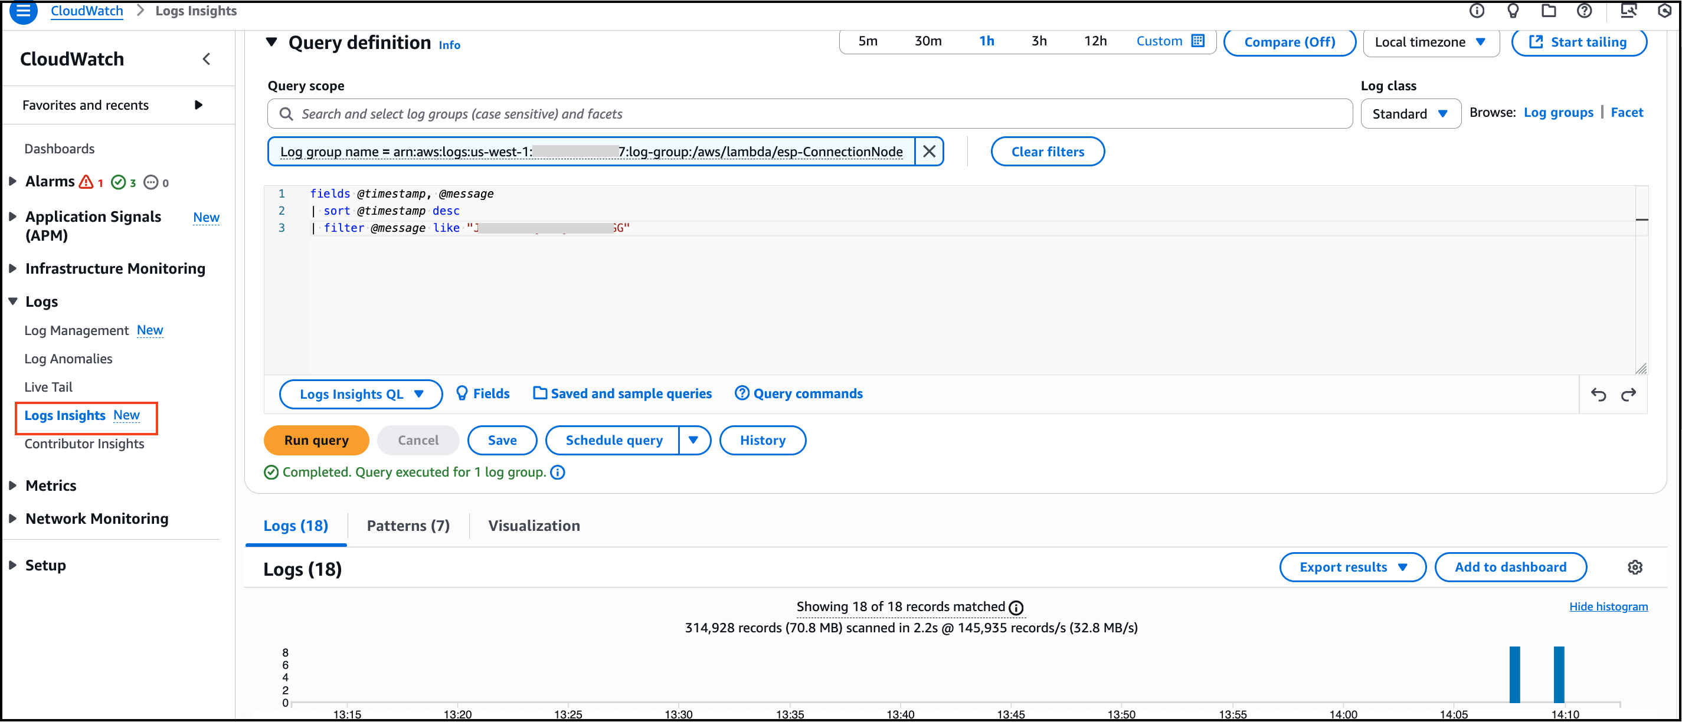Open the Local timezone dropdown
This screenshot has height=722, width=1682.
[1431, 42]
